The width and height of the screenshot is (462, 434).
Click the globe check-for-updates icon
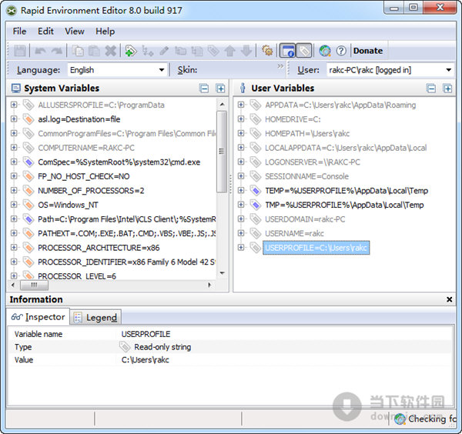[325, 51]
